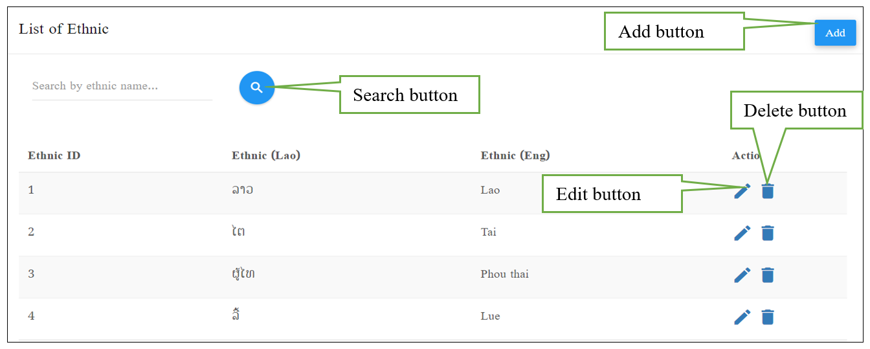Focus the Search by ethnic name field
The width and height of the screenshot is (870, 349).
(x=122, y=86)
